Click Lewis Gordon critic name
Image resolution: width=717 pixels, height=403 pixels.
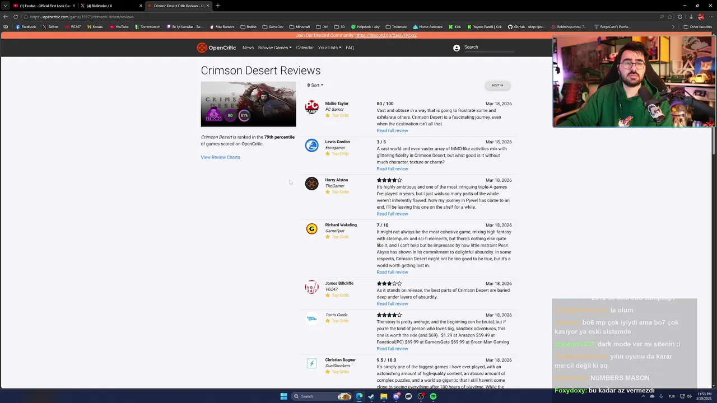point(337,142)
